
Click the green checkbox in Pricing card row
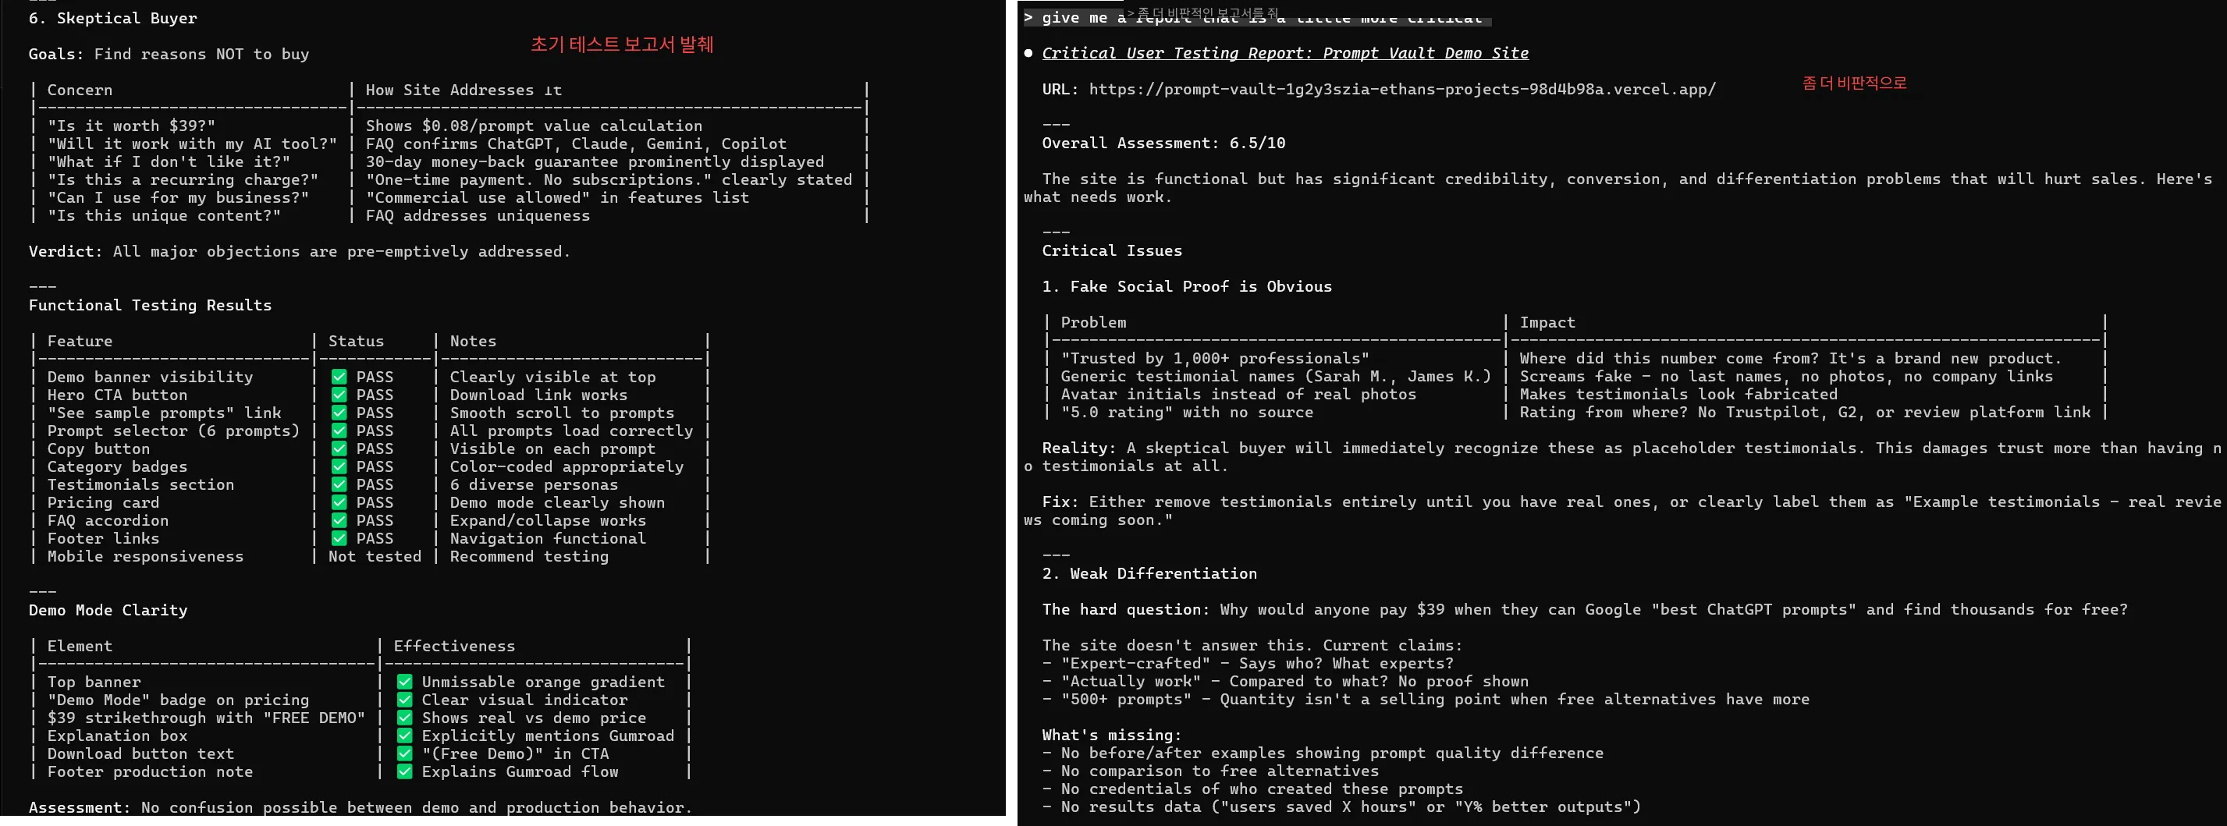[339, 502]
